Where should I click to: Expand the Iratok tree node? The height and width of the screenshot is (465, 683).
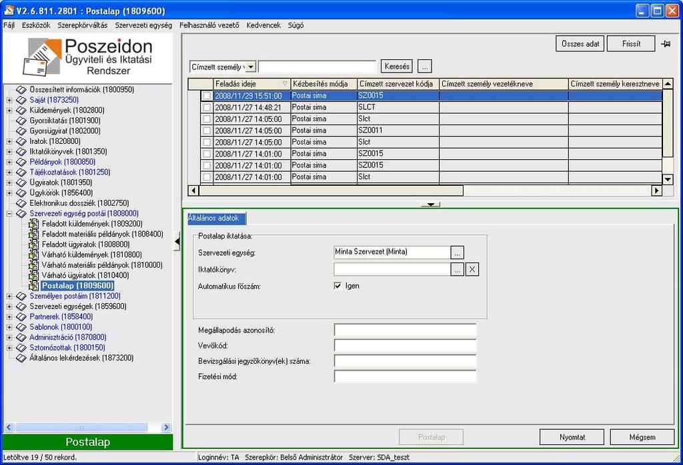[9, 141]
